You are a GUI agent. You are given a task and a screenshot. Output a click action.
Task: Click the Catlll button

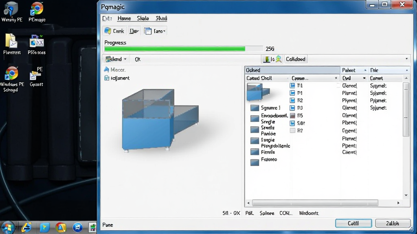(x=353, y=223)
